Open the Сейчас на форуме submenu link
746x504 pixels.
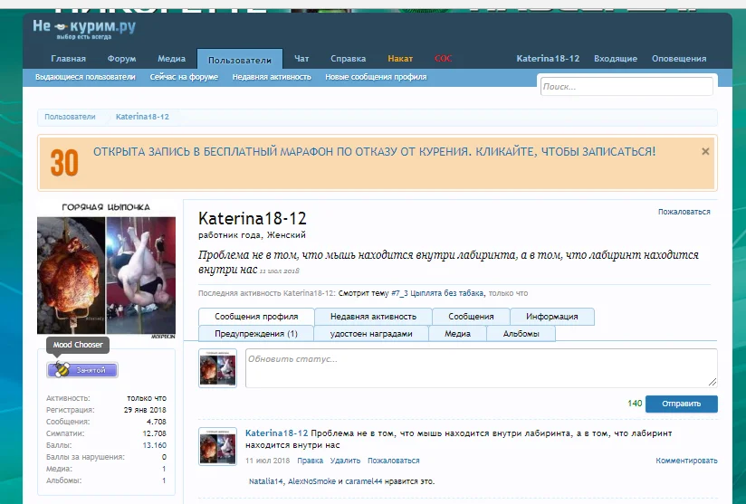pos(184,78)
